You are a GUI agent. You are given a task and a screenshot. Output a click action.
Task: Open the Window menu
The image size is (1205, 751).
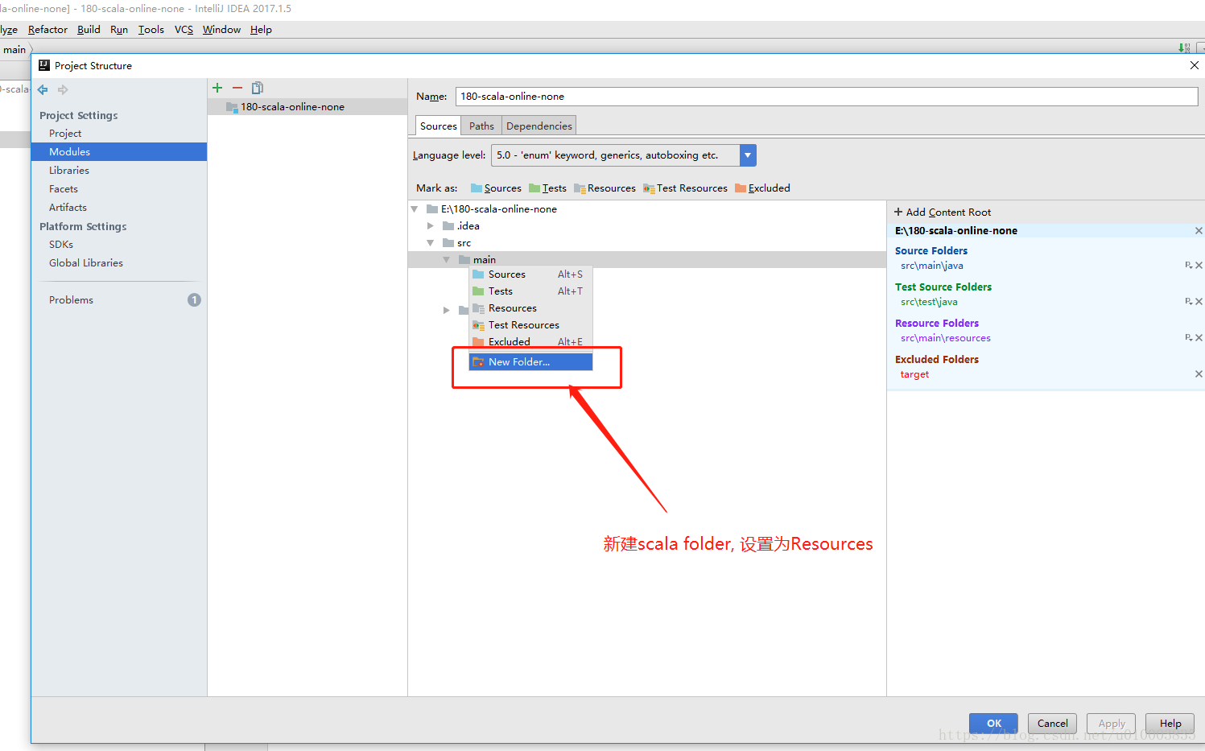221,30
